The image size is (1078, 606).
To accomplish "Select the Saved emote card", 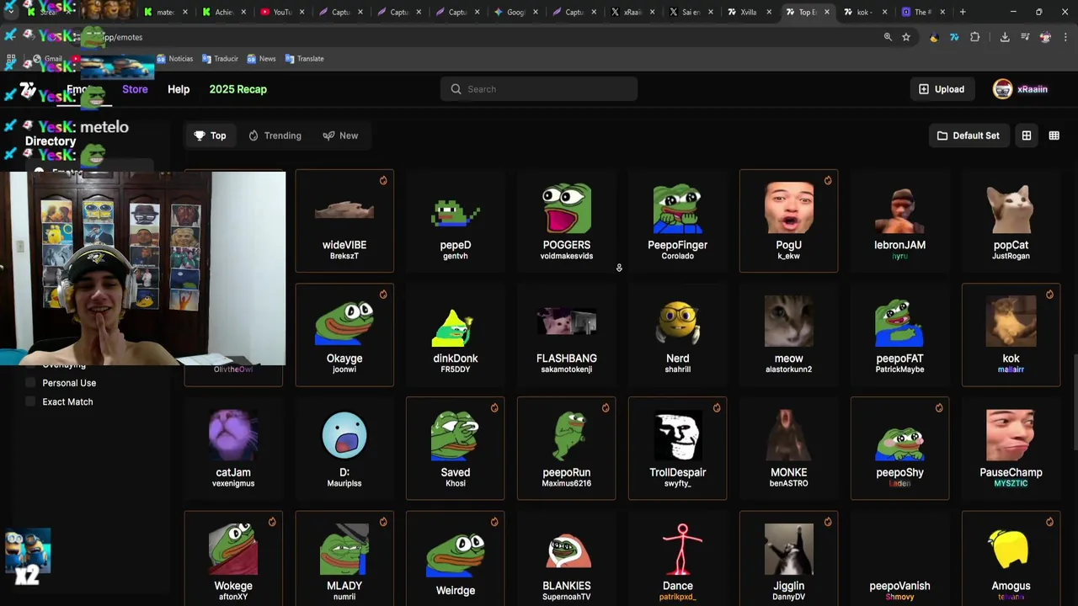I will point(456,449).
